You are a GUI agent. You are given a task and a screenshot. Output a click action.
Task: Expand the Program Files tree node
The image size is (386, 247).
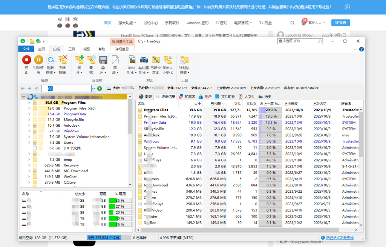[x=29, y=103]
